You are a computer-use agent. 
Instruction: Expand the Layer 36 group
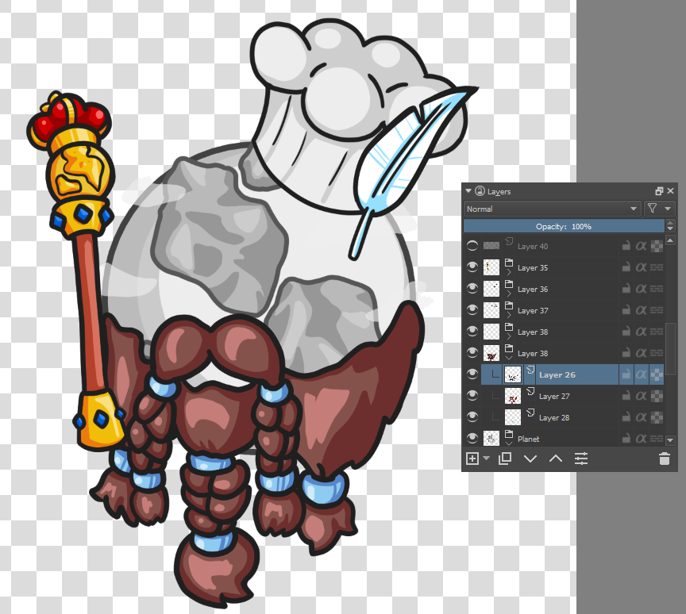509,294
